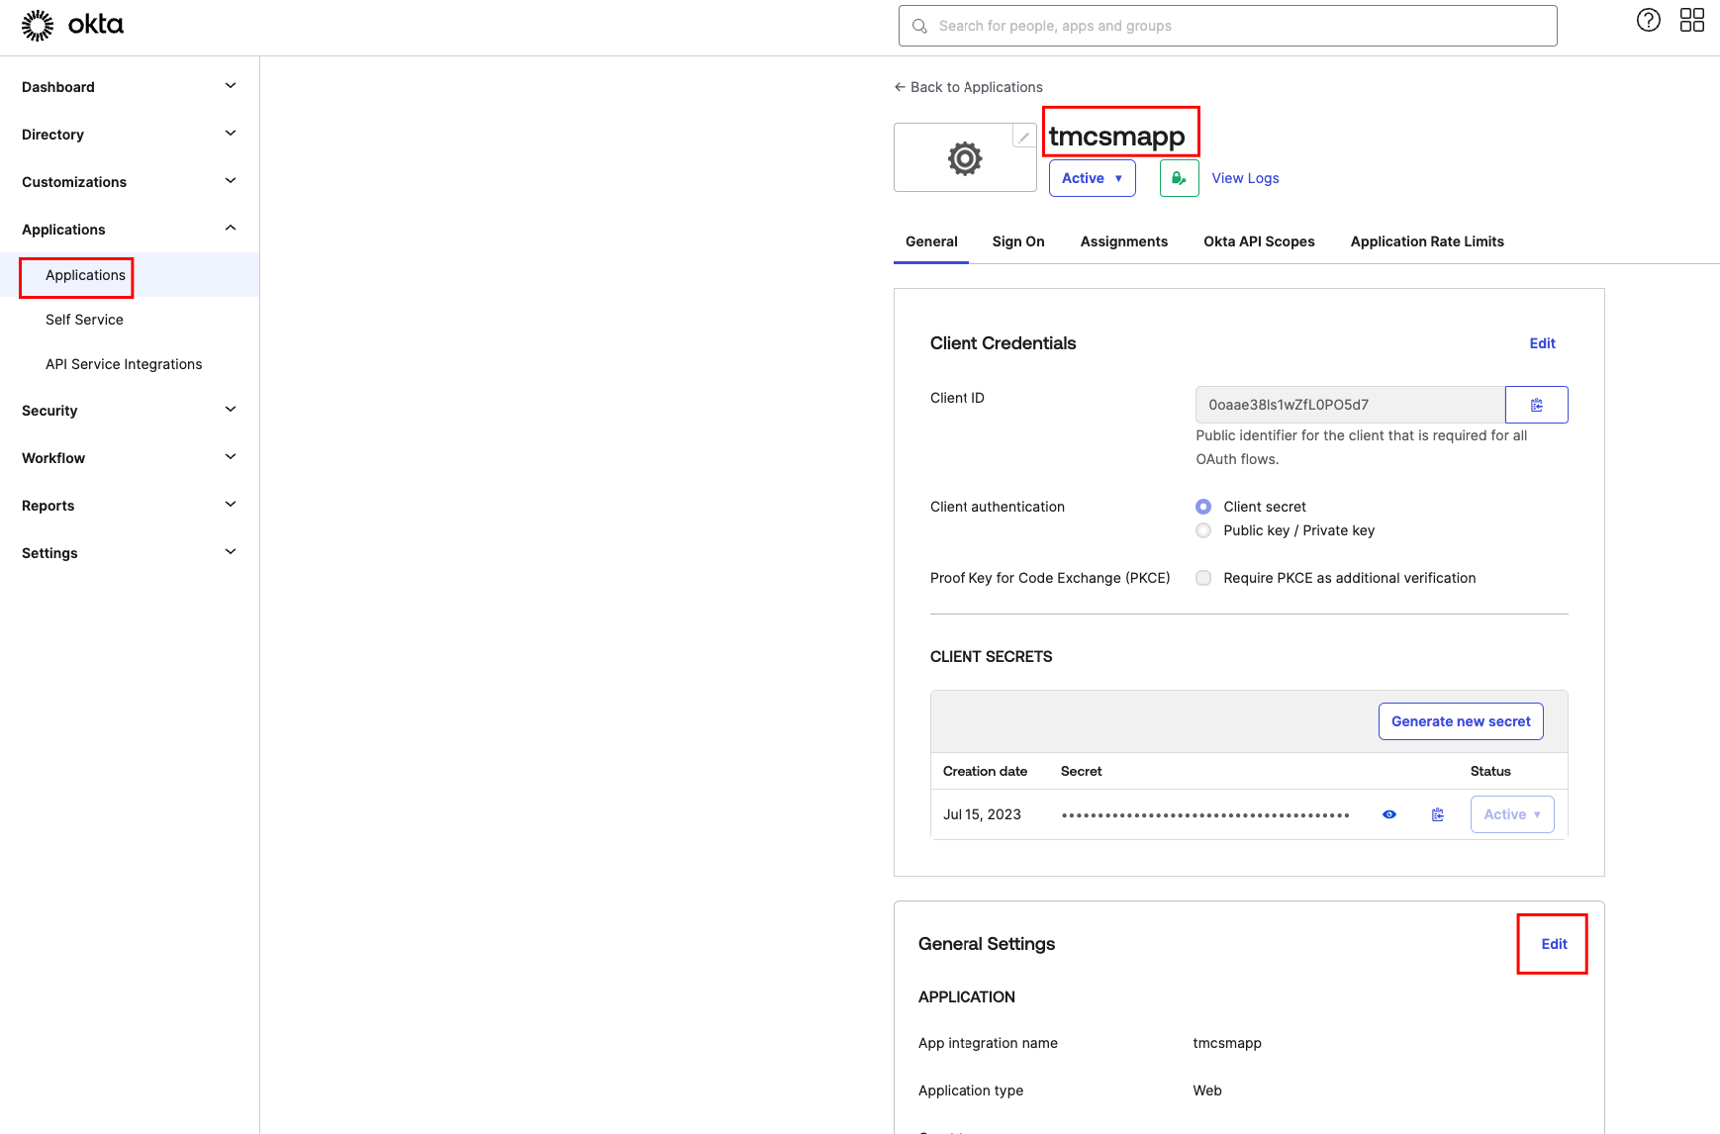This screenshot has height=1134, width=1720.
Task: Open API Service Integrations item
Action: [x=124, y=364]
